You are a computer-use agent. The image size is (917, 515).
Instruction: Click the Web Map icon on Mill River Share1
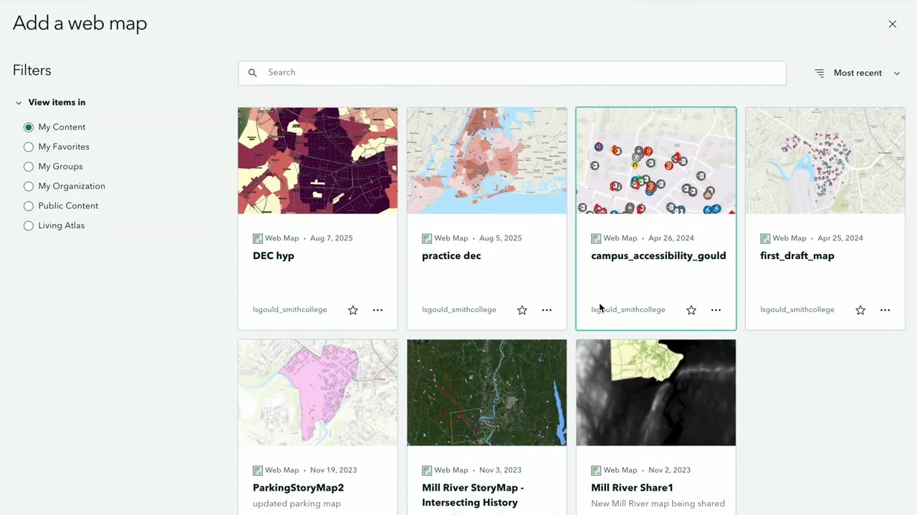(x=595, y=470)
